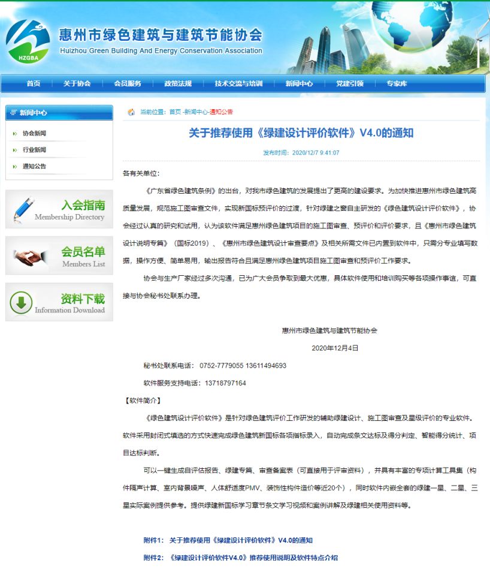
Task: Click the 会员名单 Members List banner
Action: click(59, 255)
